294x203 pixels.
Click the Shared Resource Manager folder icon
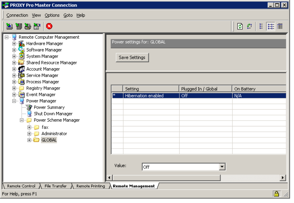[x=21, y=62]
